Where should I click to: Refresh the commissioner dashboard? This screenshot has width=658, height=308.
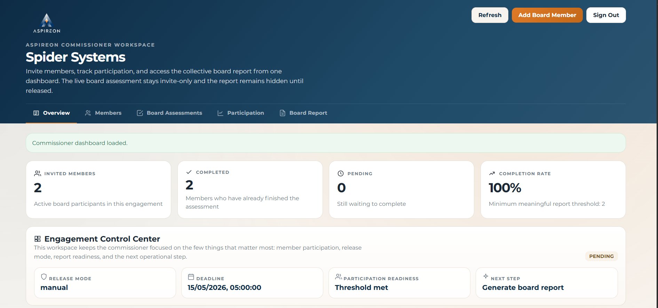[490, 15]
